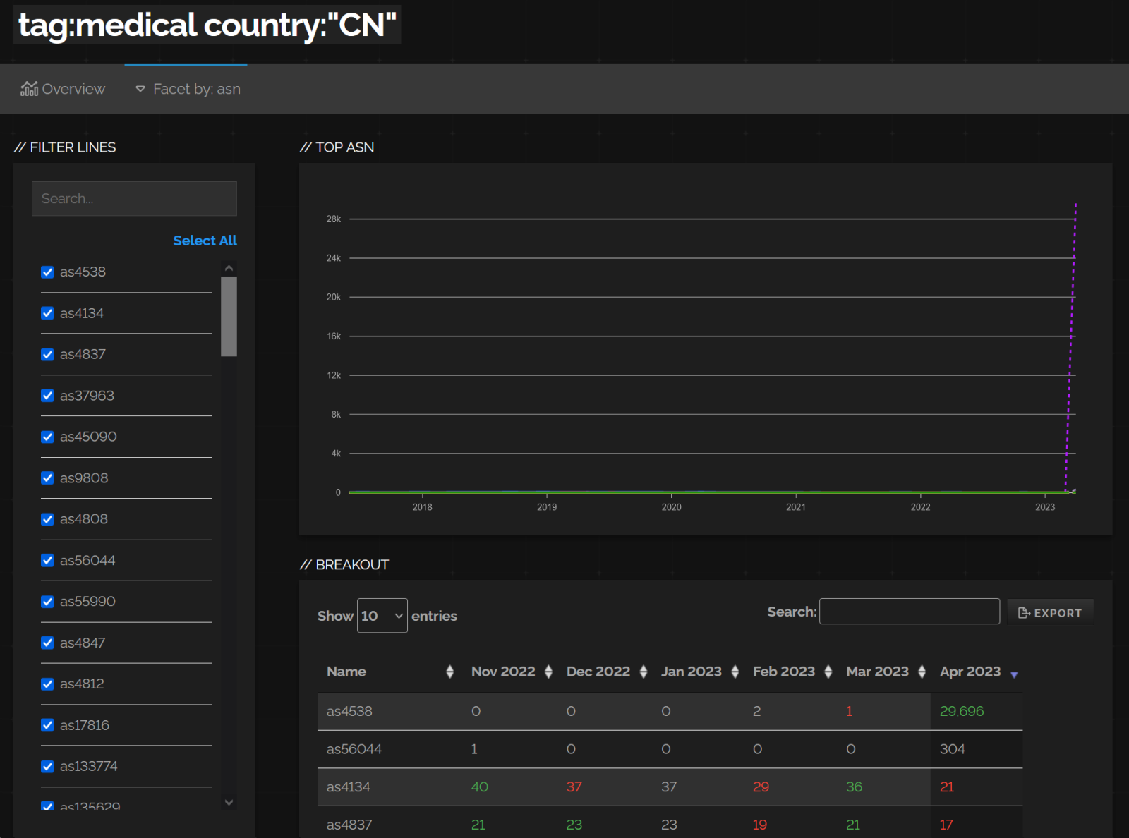Select the as4134 table row name
The height and width of the screenshot is (838, 1129).
click(x=349, y=787)
